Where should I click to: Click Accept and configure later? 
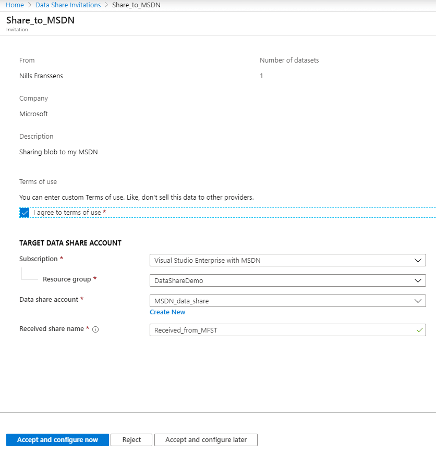point(205,439)
